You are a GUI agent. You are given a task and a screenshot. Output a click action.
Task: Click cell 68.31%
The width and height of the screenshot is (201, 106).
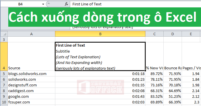(x=155, y=91)
